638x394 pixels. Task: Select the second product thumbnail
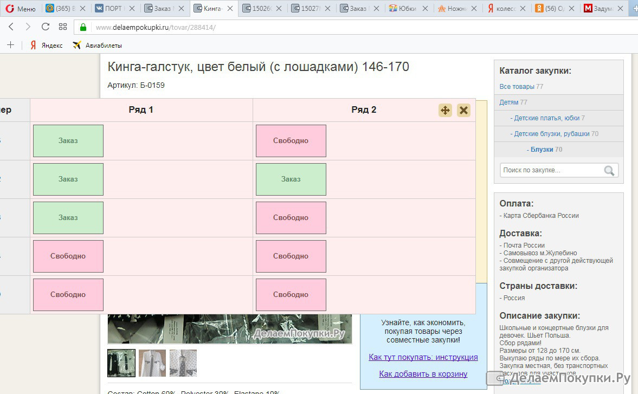pyautogui.click(x=152, y=363)
